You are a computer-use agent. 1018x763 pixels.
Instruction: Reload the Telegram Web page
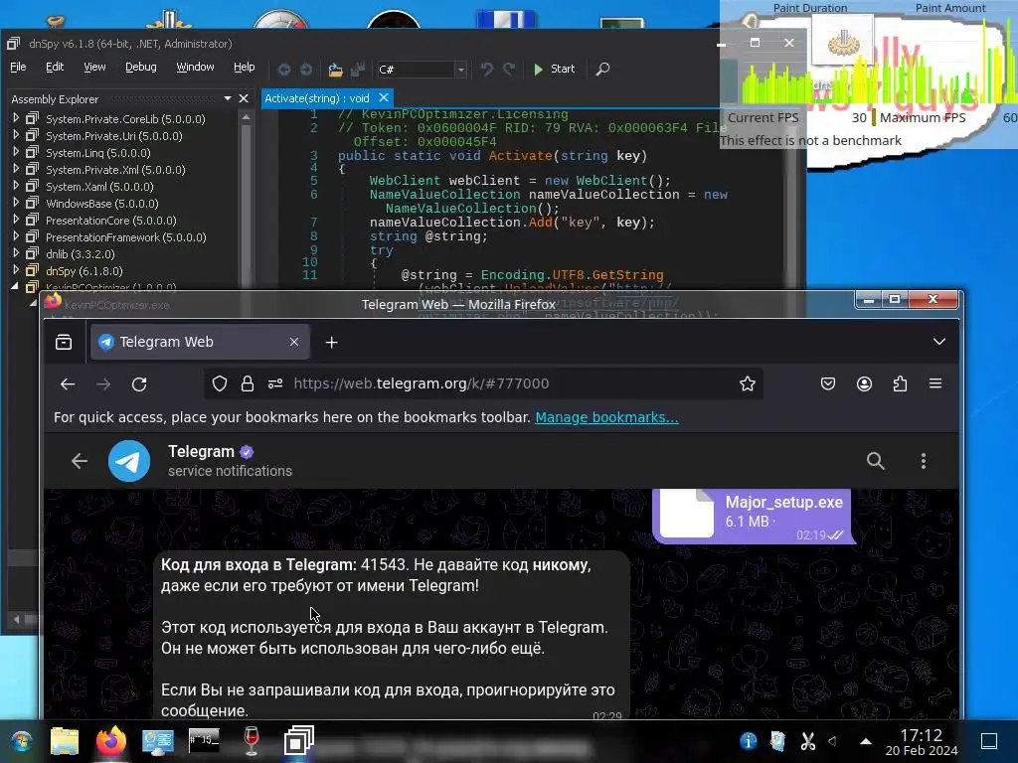[139, 384]
